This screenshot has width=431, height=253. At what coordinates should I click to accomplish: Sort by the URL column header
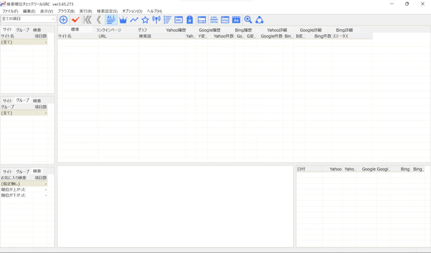pyautogui.click(x=118, y=36)
